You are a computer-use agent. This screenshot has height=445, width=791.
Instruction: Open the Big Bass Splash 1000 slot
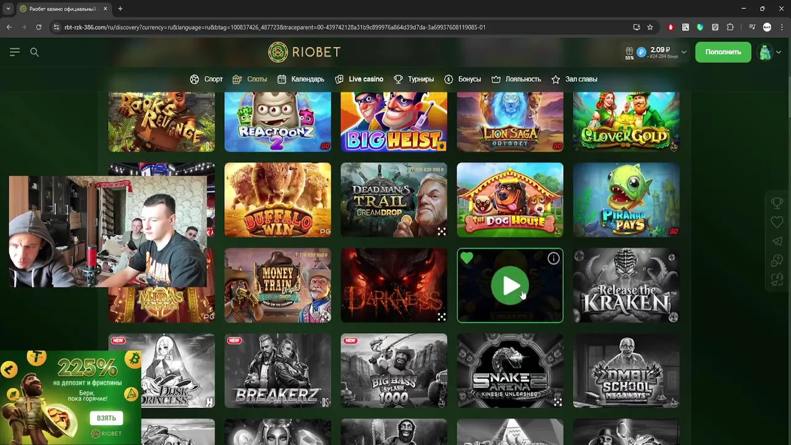tap(394, 371)
